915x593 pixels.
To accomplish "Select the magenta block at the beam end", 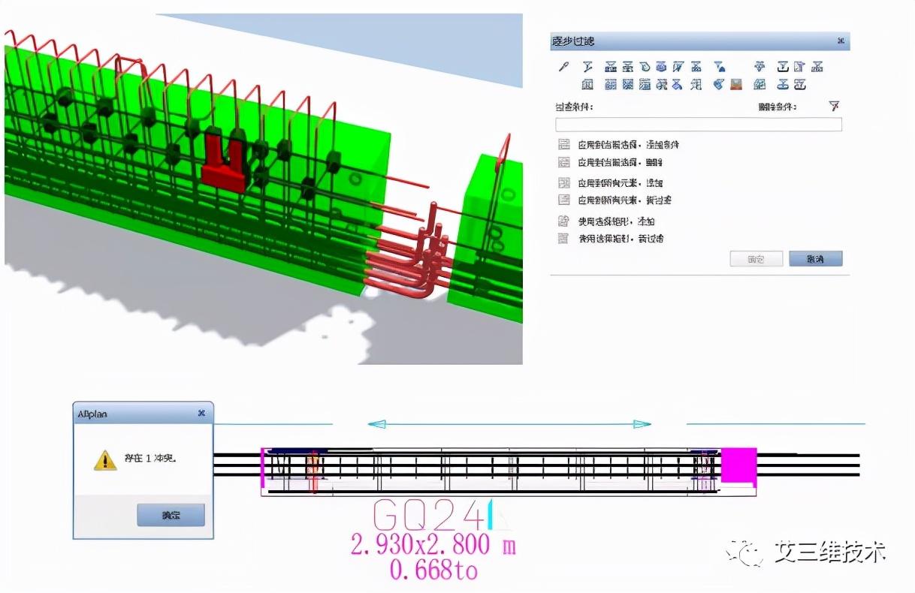I will 738,465.
